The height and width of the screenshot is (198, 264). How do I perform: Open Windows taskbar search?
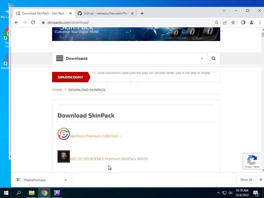pos(19,193)
